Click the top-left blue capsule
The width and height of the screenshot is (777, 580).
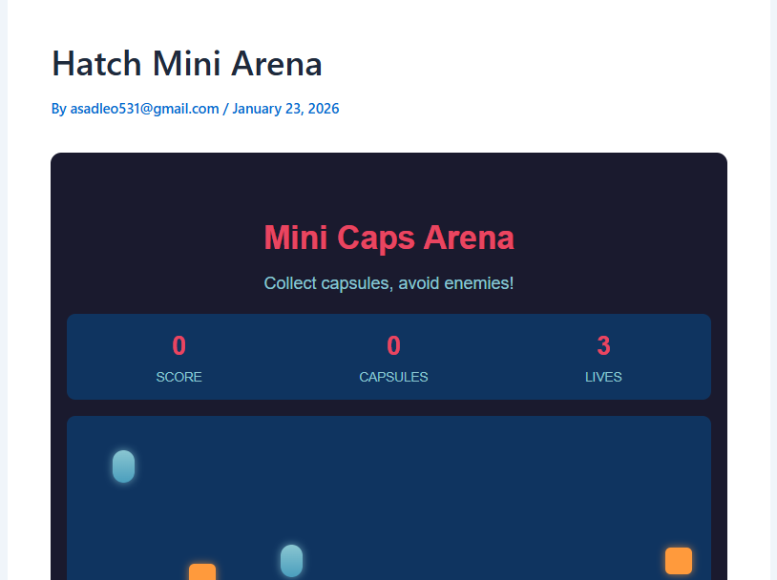[x=123, y=466]
